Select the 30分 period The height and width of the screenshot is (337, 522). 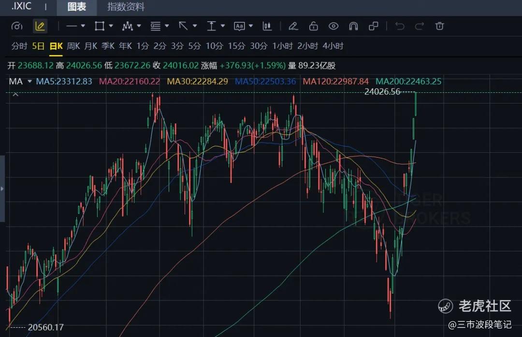(x=259, y=46)
